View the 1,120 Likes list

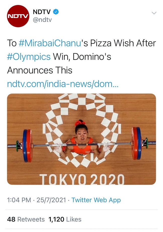point(65,219)
